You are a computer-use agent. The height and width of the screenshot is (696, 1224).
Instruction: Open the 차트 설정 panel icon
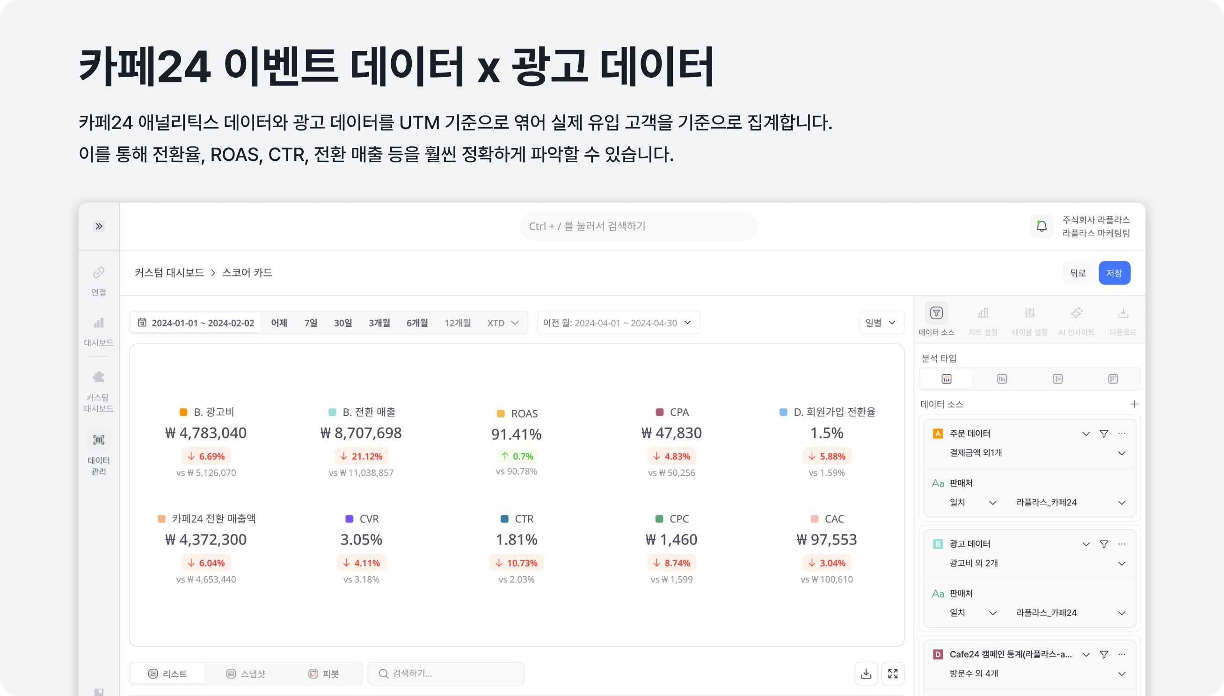(x=984, y=313)
